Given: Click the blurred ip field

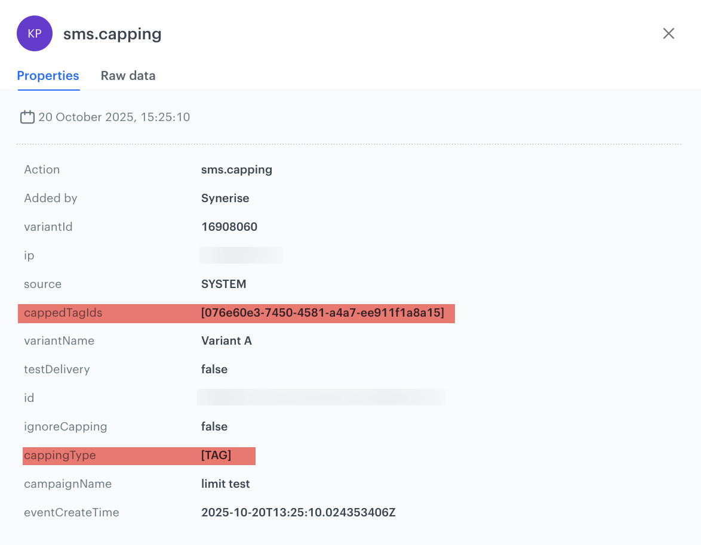Looking at the screenshot, I should [x=241, y=255].
